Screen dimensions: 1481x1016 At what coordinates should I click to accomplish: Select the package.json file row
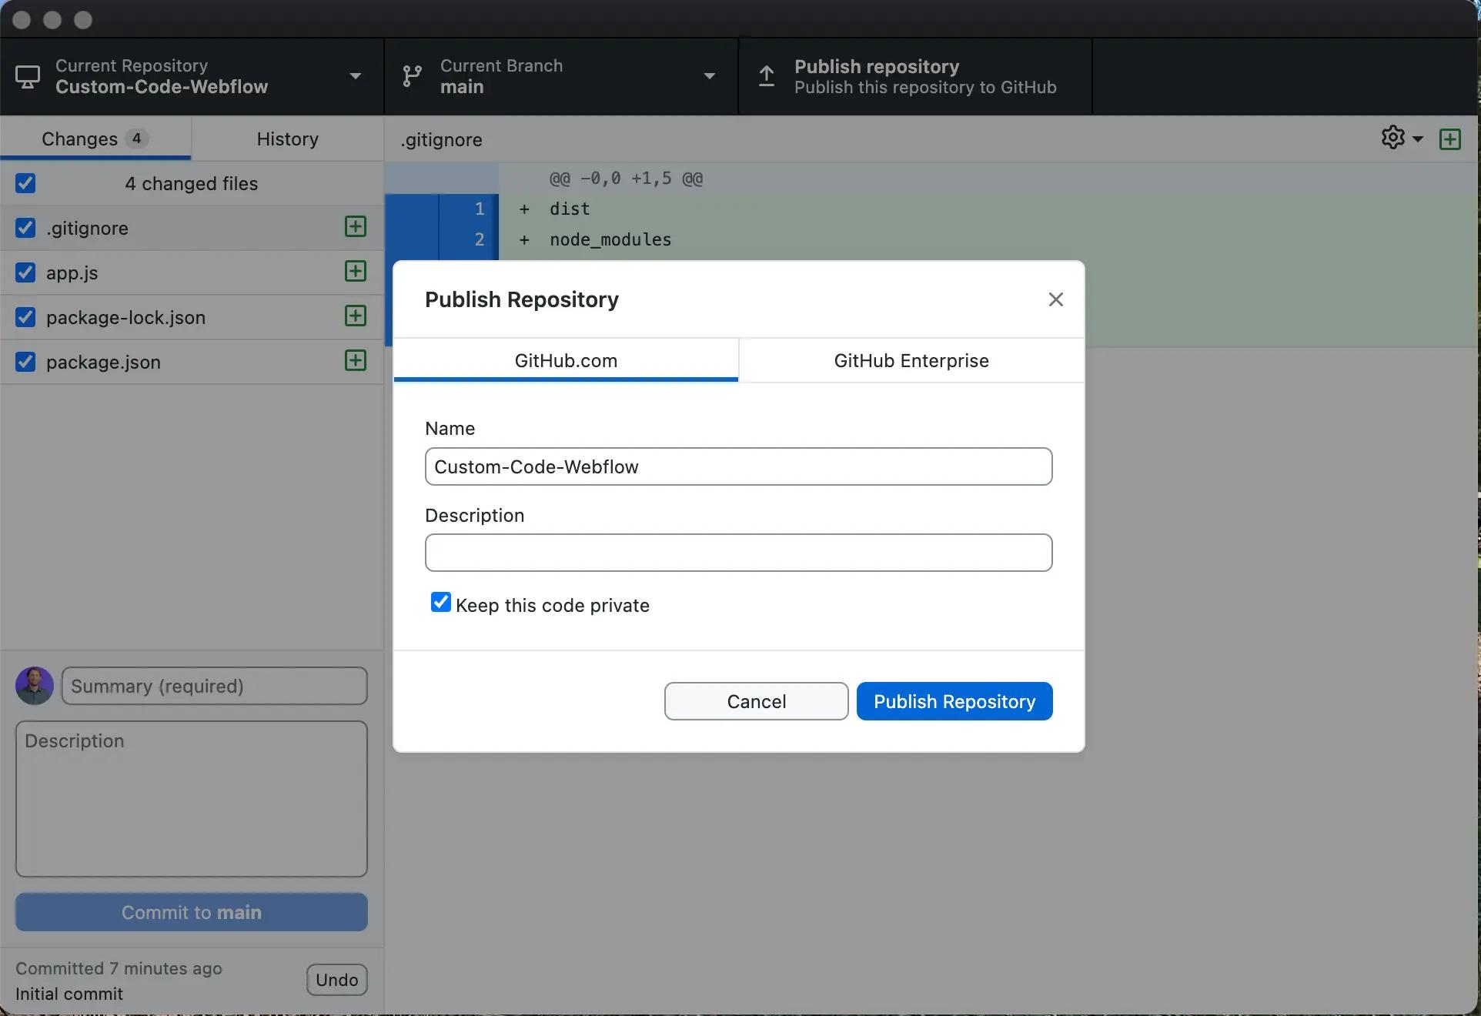[x=192, y=362]
